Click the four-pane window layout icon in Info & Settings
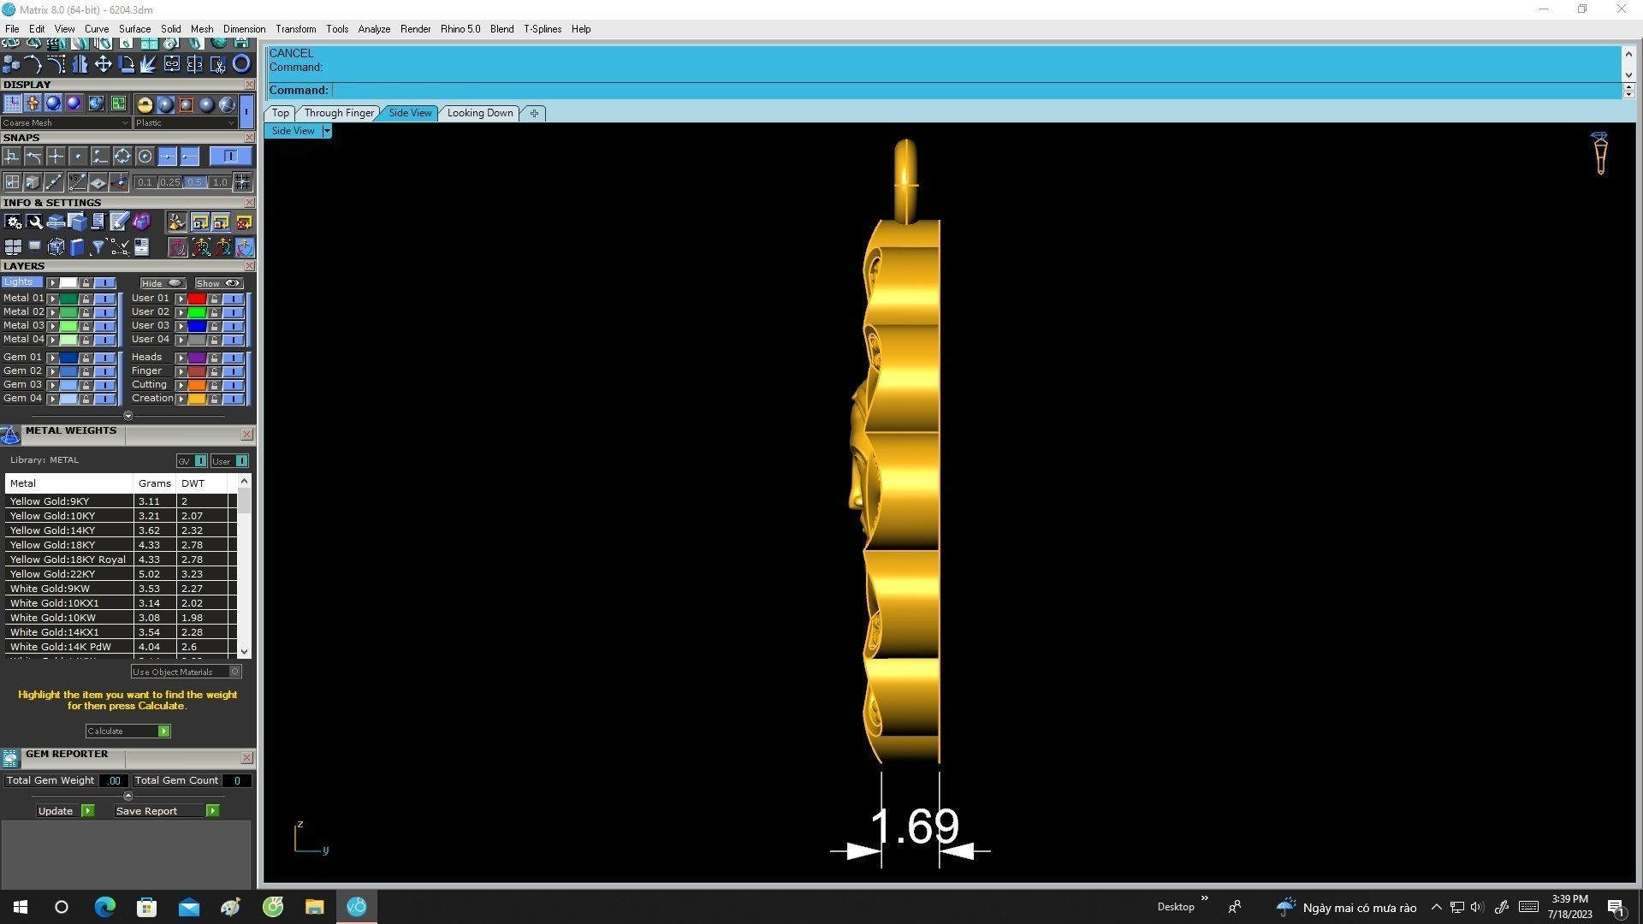 tap(13, 247)
